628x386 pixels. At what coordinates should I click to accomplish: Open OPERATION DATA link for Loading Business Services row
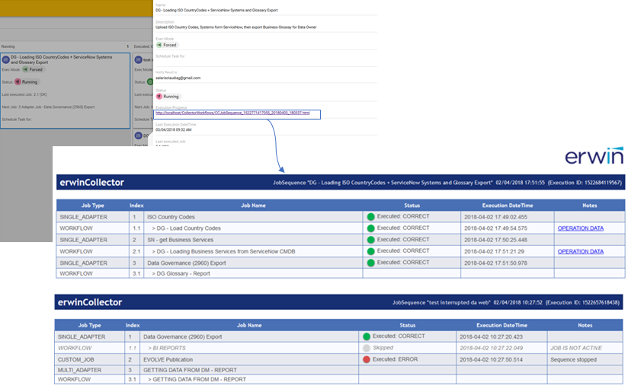(x=580, y=251)
